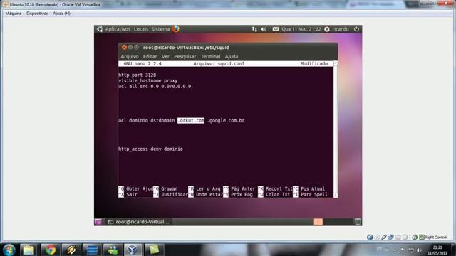The width and height of the screenshot is (456, 256).
Task: Open the Arquivo menu in the terminal
Action: 130,57
